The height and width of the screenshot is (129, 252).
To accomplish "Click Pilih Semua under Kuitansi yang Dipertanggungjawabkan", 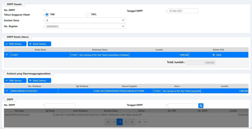I will (x=15, y=80).
